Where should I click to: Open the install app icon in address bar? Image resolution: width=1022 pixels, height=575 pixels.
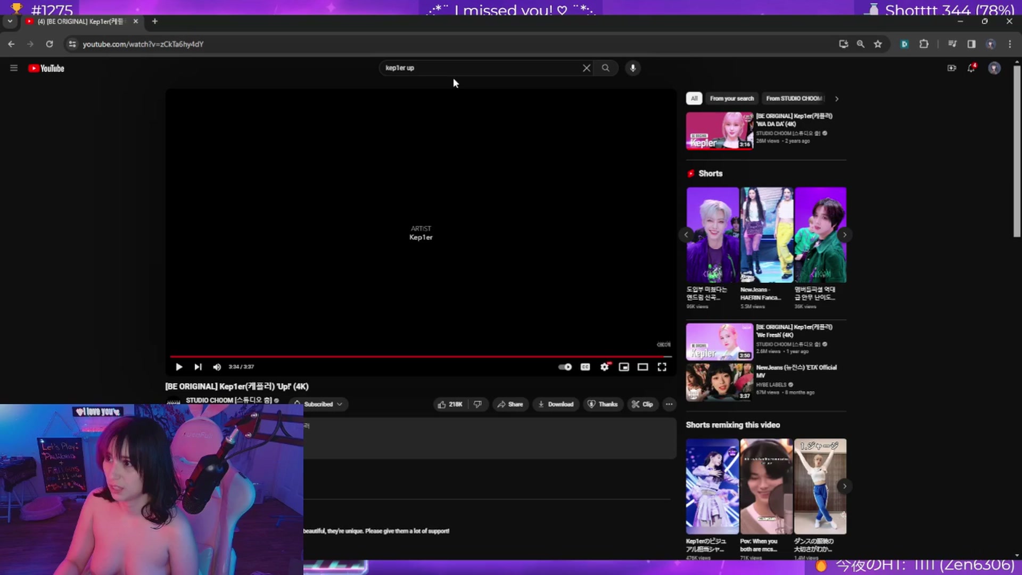843,44
